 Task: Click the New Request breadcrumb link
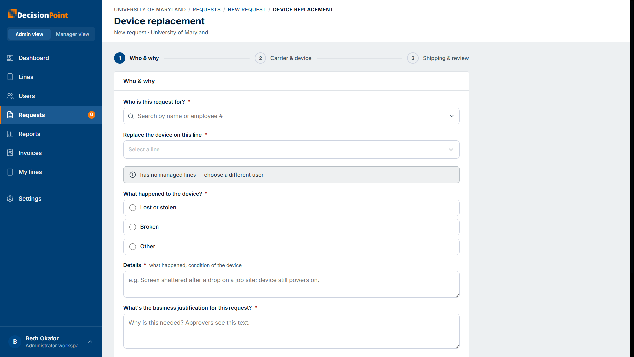[x=247, y=10]
